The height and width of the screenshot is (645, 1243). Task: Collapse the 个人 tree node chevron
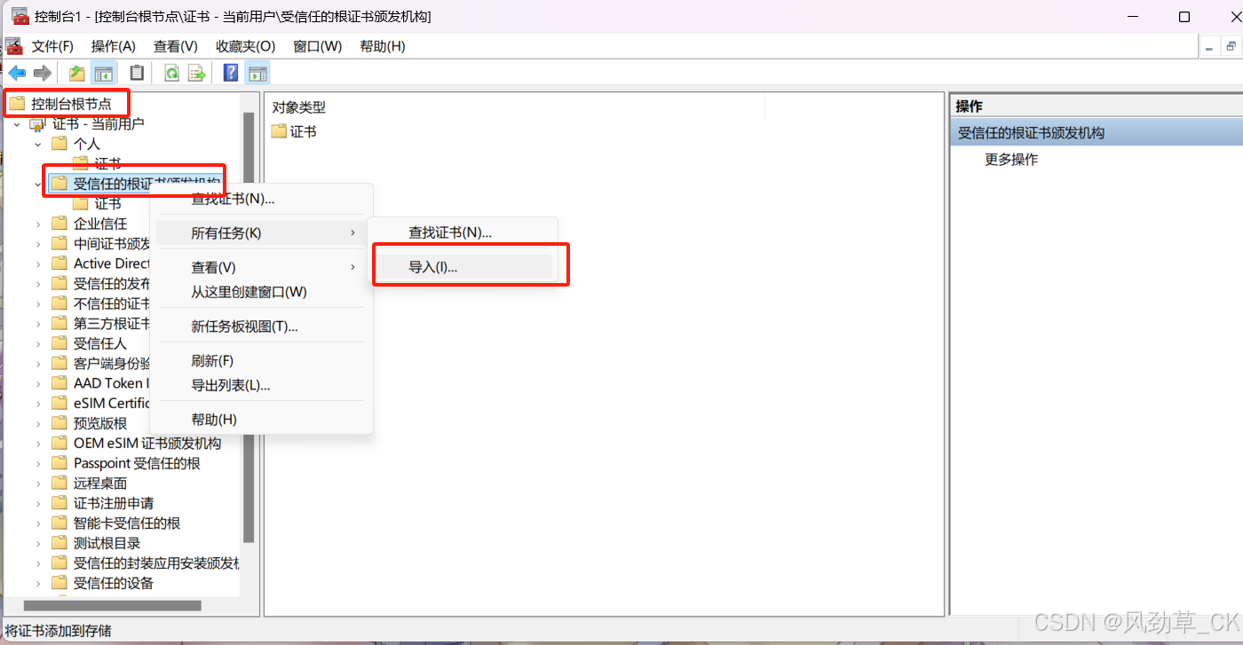click(x=38, y=144)
